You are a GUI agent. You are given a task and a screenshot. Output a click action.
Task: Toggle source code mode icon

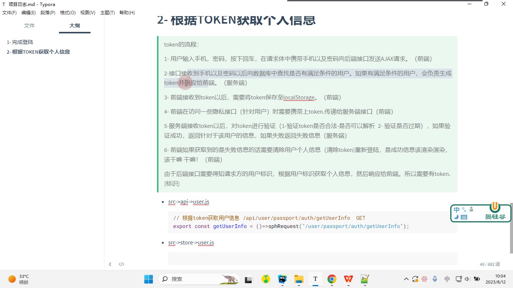(x=121, y=264)
